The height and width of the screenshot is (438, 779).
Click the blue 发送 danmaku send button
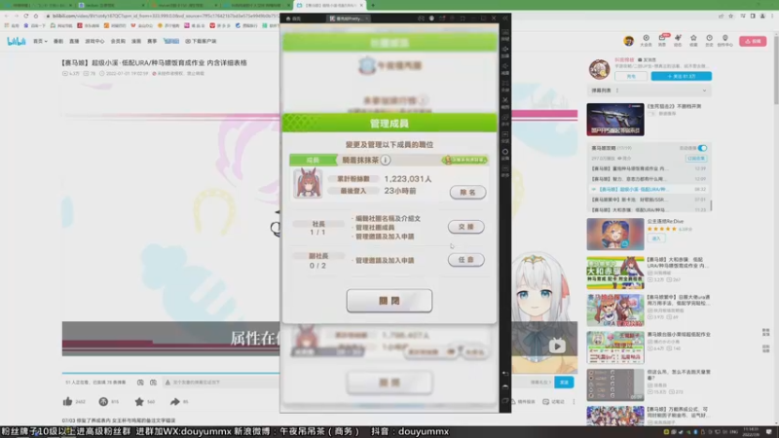coord(564,383)
